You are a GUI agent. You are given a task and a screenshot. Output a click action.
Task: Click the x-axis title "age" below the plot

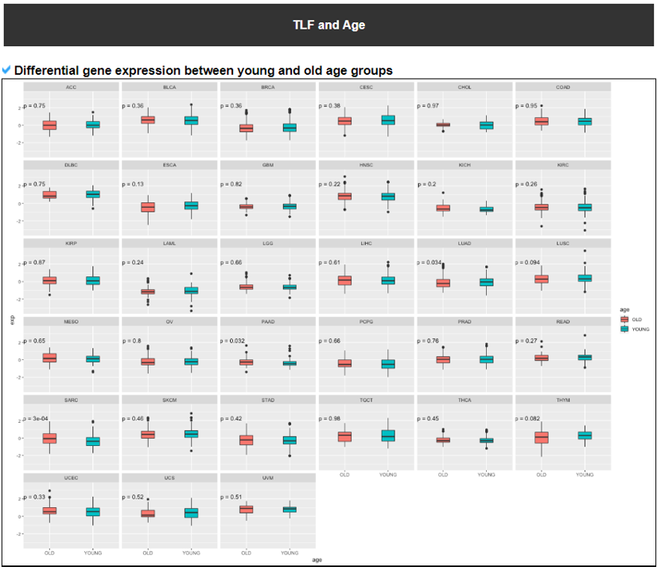tap(317, 560)
